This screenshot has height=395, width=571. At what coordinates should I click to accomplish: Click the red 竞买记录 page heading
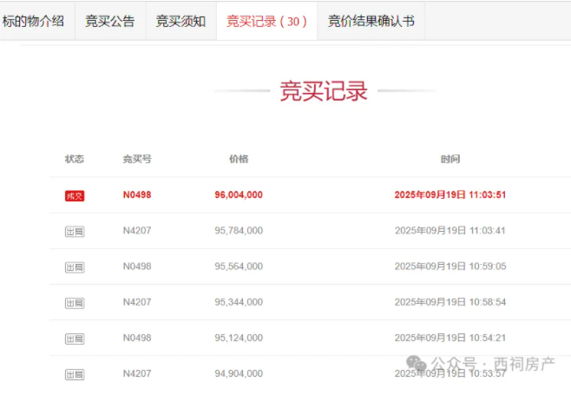pyautogui.click(x=324, y=91)
